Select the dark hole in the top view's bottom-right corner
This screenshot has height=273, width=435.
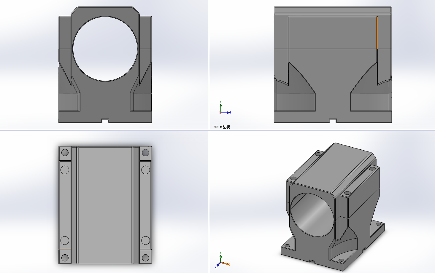point(145,258)
